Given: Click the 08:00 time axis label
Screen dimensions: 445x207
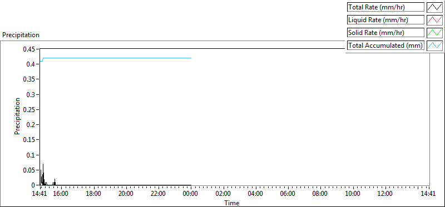Looking at the screenshot, I should click(320, 194).
